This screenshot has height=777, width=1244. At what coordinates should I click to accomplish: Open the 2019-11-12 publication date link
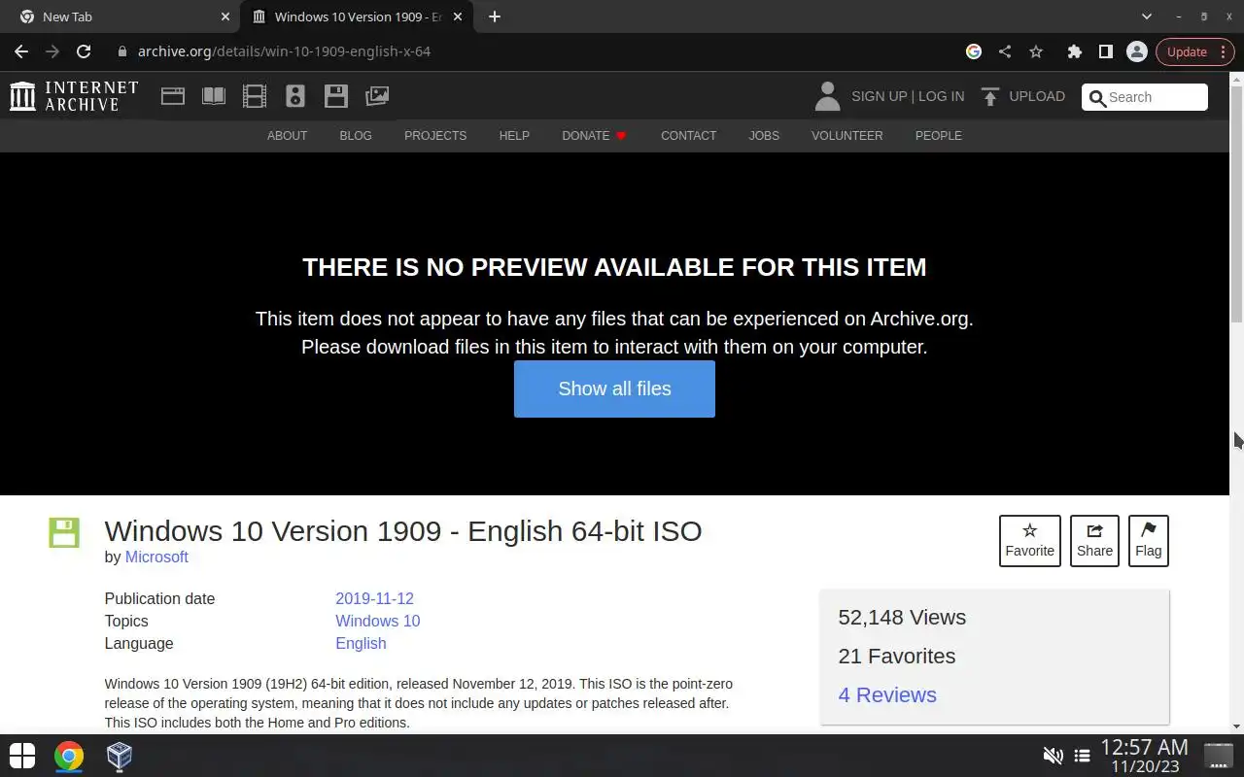click(x=374, y=598)
